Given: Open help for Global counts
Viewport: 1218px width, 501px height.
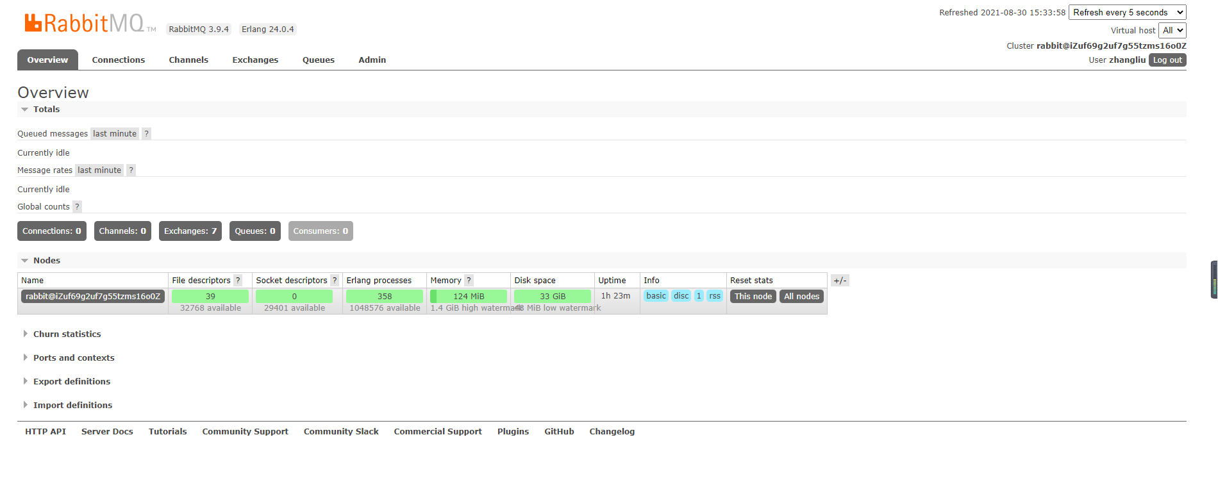Looking at the screenshot, I should click(x=77, y=206).
